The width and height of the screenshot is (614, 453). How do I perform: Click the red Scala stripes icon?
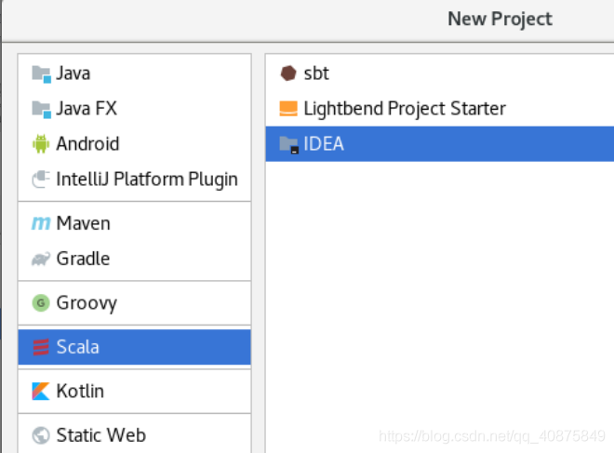point(41,347)
